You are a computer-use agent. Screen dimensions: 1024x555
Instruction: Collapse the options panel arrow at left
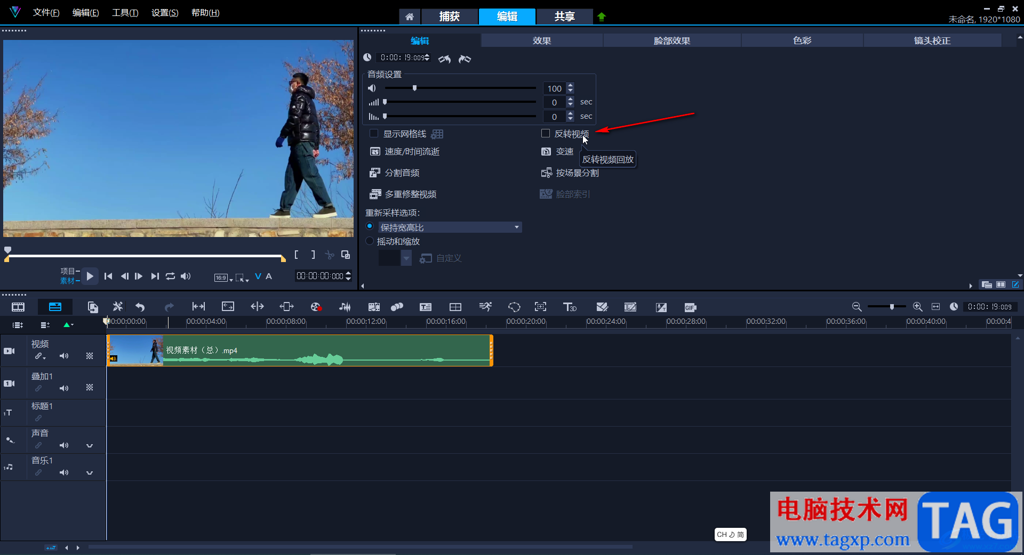coord(363,286)
